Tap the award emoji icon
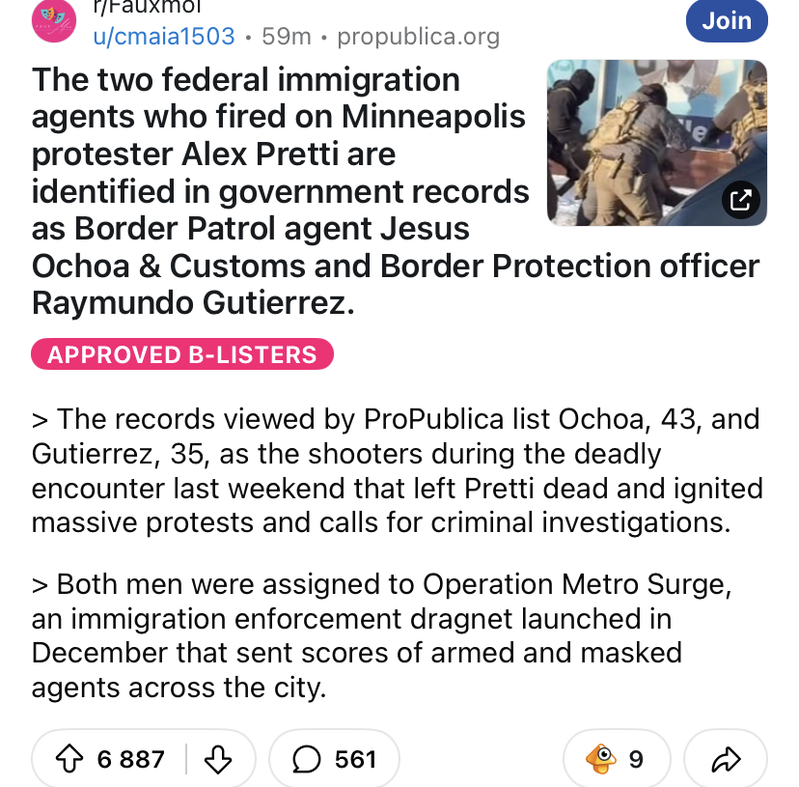799x787 pixels. pyautogui.click(x=601, y=760)
